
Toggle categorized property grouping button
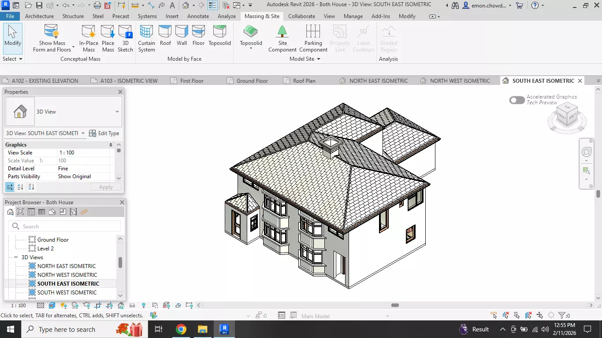[10, 187]
